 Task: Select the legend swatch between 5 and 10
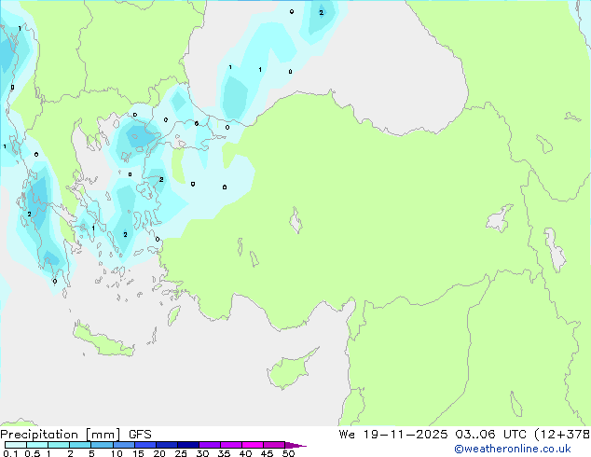pos(102,445)
